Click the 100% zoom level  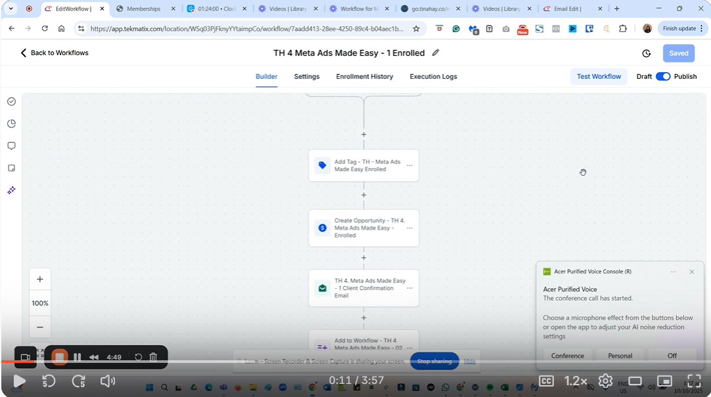tap(40, 303)
